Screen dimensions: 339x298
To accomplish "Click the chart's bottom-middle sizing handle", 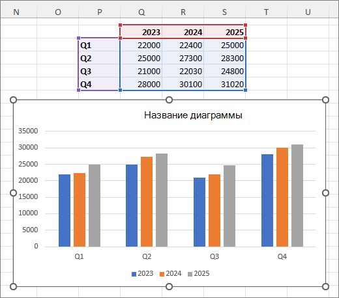I will pyautogui.click(x=169, y=286).
